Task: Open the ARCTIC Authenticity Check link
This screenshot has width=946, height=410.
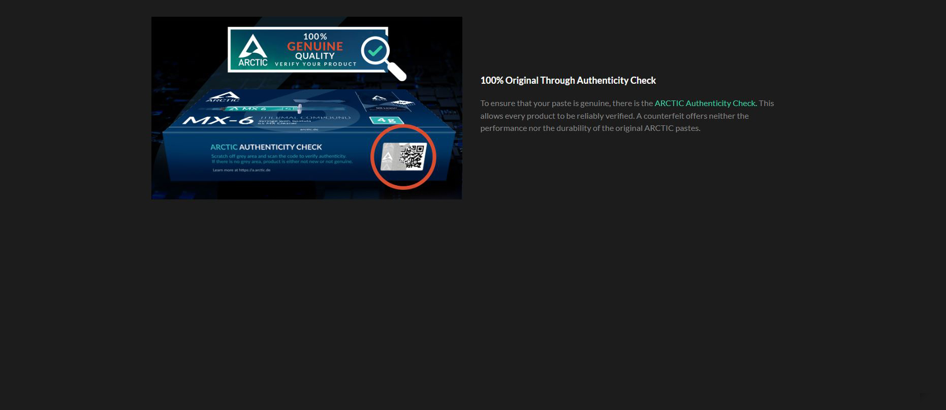Action: [x=705, y=103]
